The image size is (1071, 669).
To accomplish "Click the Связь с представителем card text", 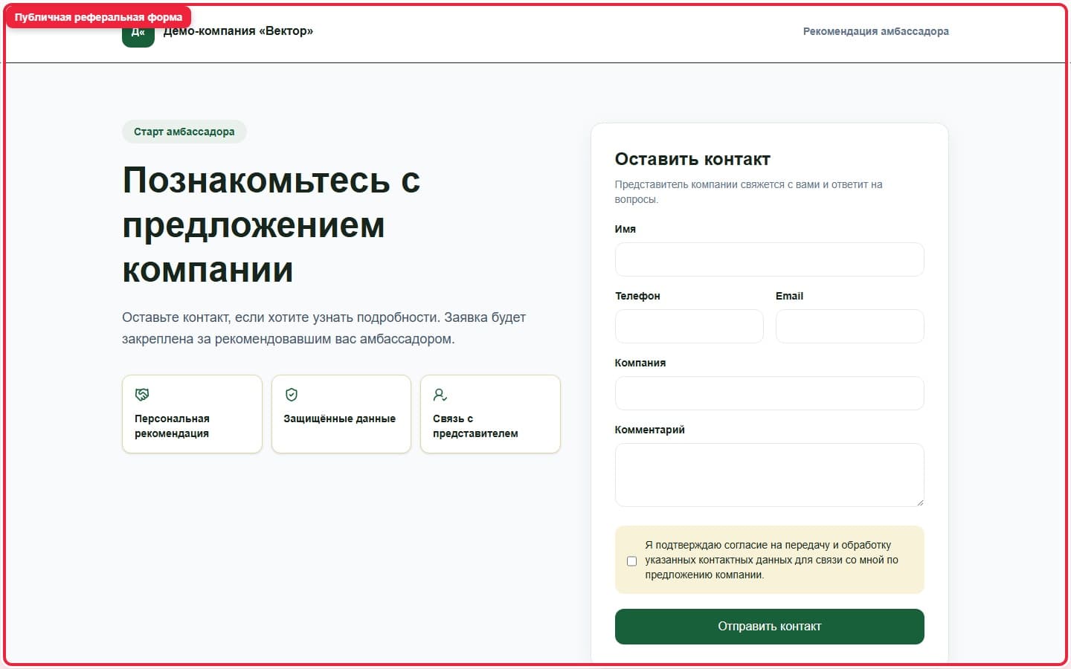I will [x=475, y=426].
